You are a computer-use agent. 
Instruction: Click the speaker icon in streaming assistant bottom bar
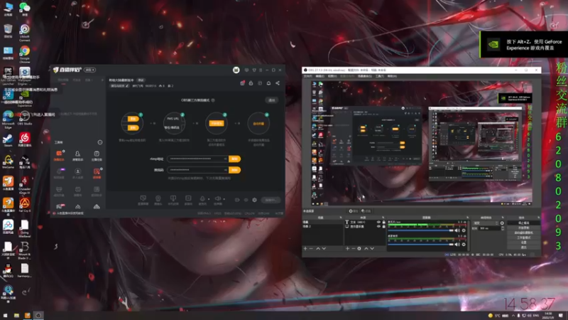click(218, 199)
